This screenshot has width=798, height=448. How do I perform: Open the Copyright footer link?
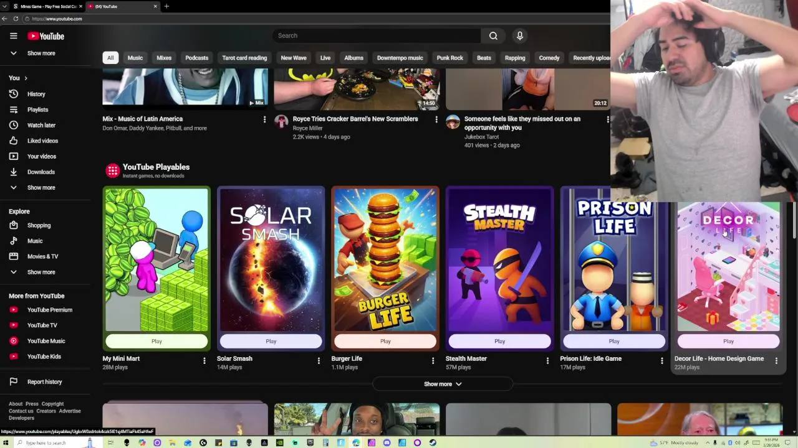pyautogui.click(x=52, y=404)
